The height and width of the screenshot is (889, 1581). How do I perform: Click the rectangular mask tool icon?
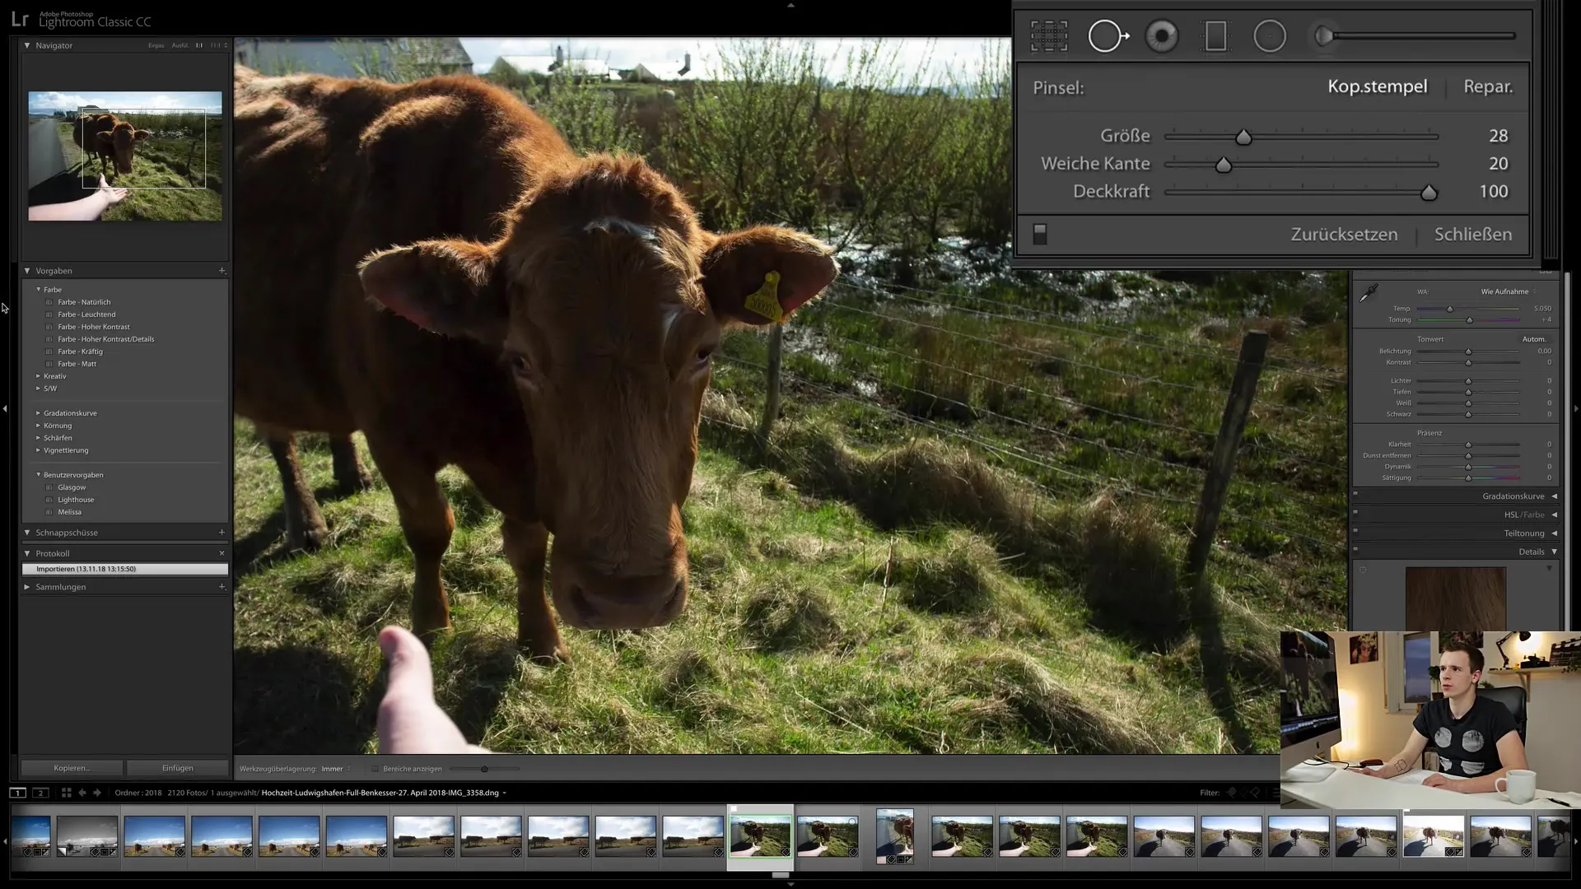[1216, 36]
